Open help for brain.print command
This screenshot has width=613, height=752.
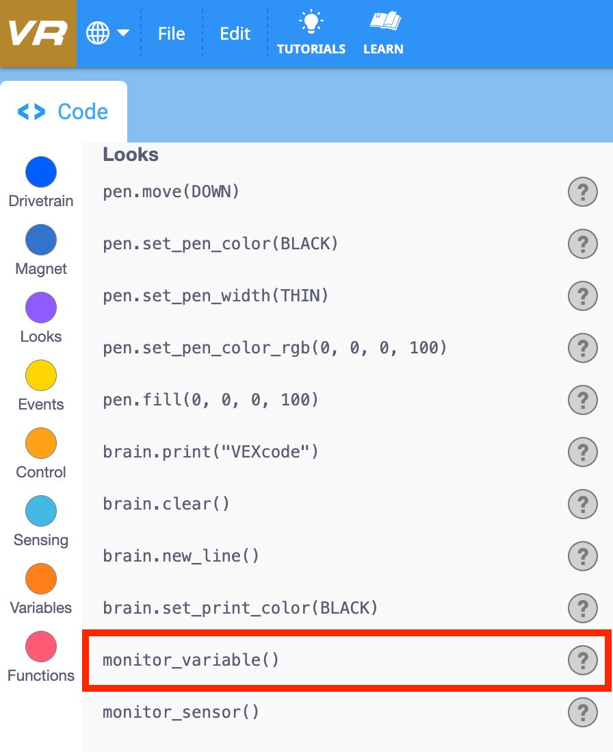[582, 452]
